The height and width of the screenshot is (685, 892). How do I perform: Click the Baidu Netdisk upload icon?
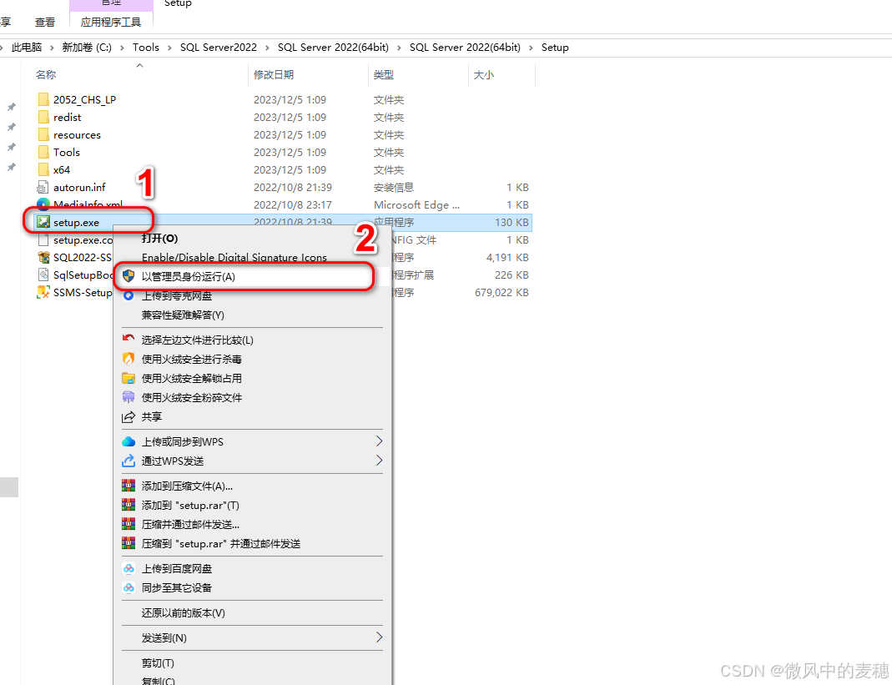129,568
